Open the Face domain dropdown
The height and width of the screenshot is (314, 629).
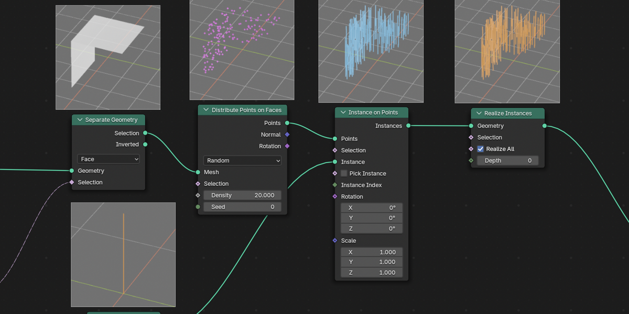(109, 159)
